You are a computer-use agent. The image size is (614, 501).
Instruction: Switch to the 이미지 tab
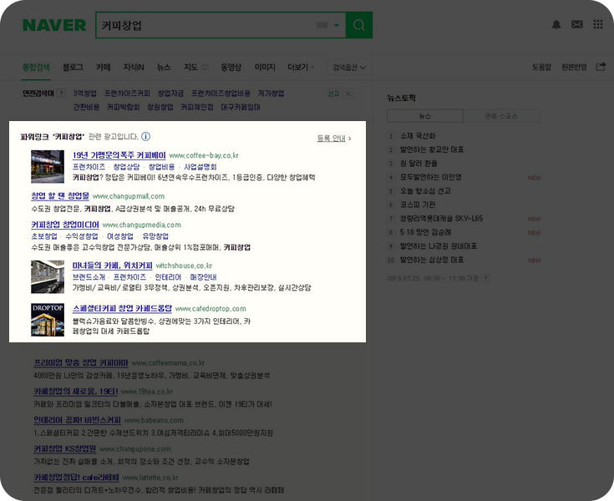tap(265, 68)
